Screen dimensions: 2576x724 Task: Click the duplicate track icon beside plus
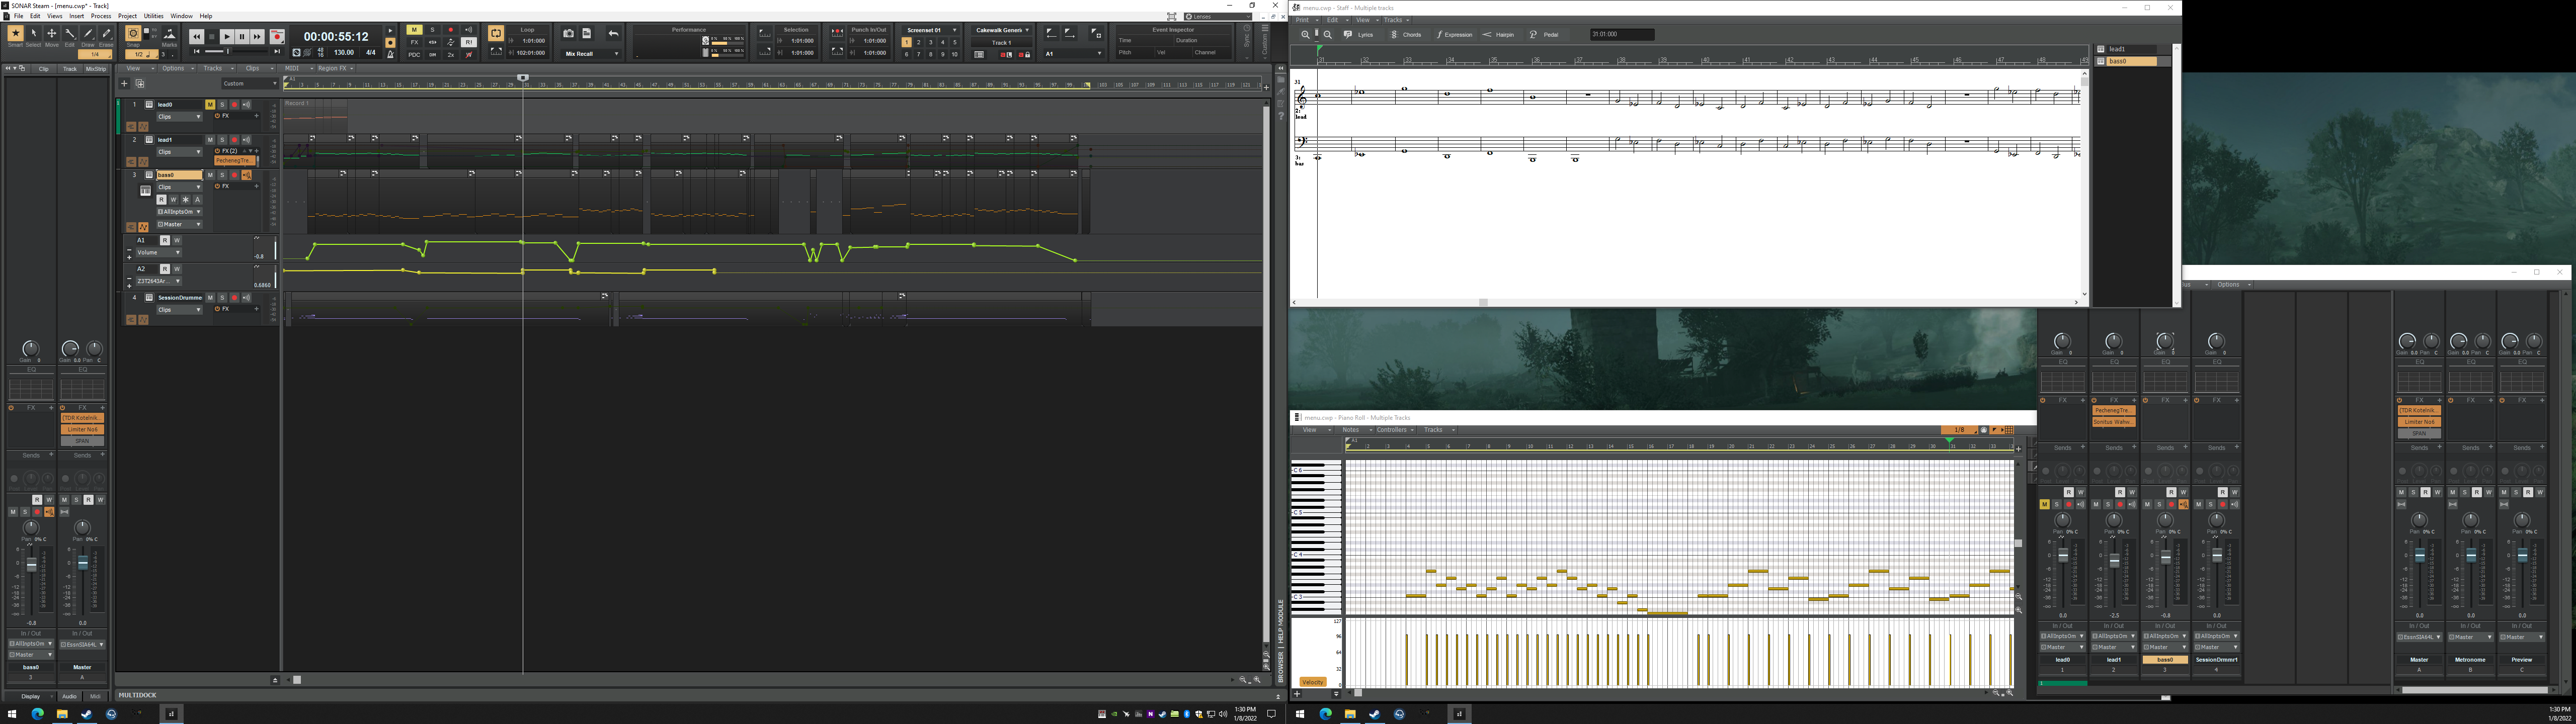coord(140,84)
